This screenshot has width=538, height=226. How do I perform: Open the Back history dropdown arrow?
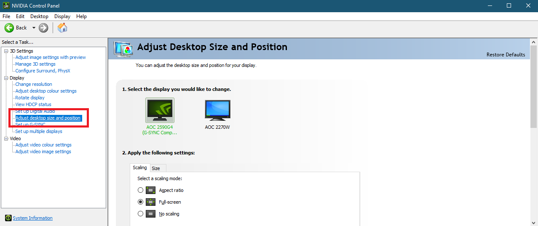pyautogui.click(x=34, y=28)
